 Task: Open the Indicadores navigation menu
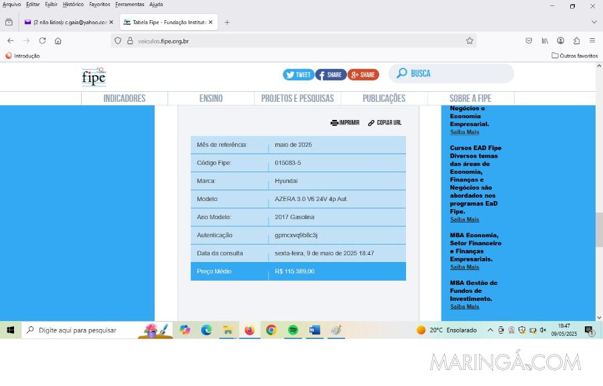tap(125, 99)
